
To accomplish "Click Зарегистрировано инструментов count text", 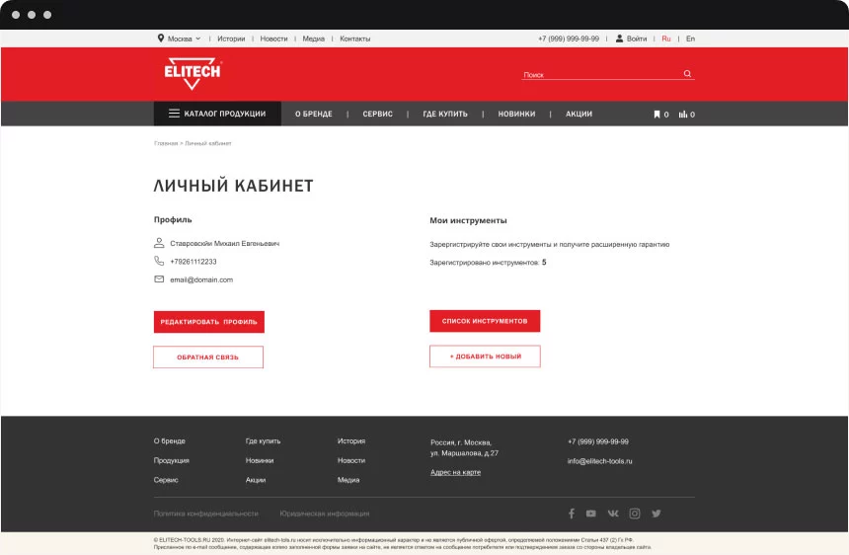I will [488, 263].
